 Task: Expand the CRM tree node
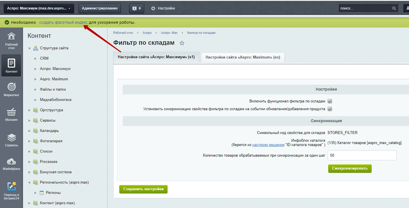point(35,59)
